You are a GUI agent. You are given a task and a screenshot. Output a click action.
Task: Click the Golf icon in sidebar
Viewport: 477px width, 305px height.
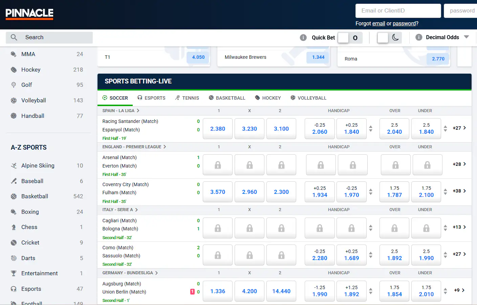14,85
